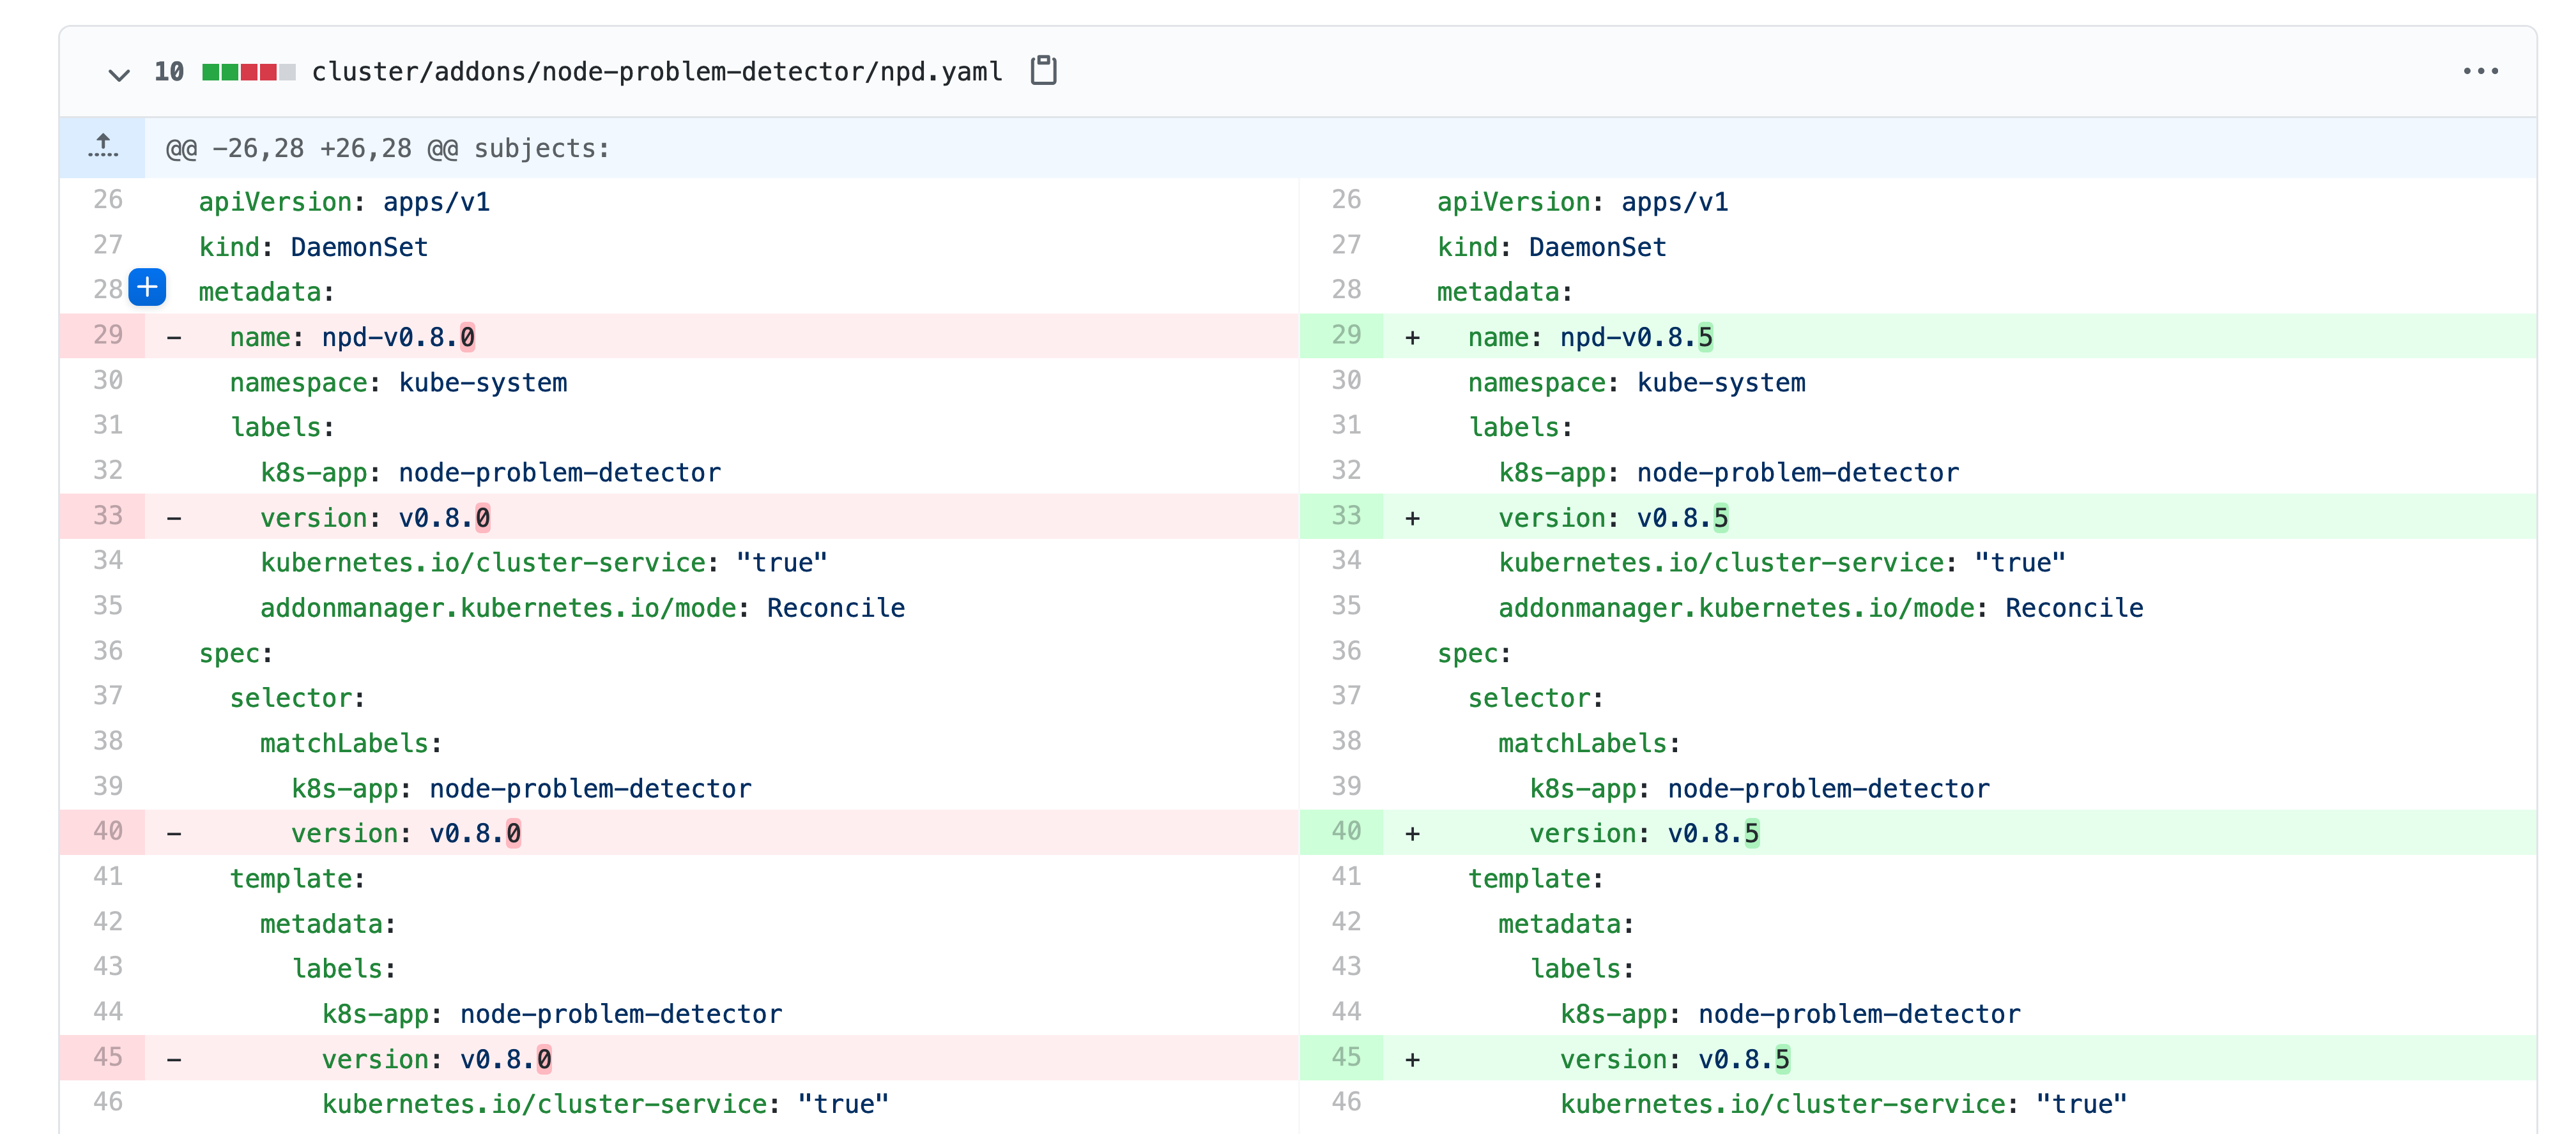This screenshot has height=1134, width=2576.
Task: Click right line number 40 addition
Action: (x=1345, y=831)
